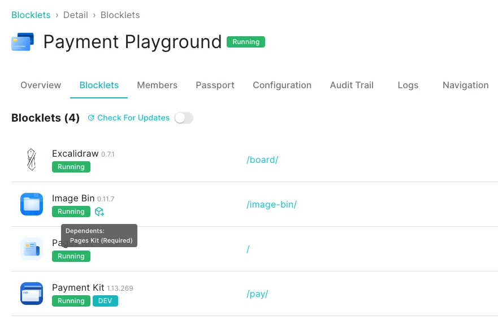
Task: Open the Audit Trail tab
Action: [x=352, y=85]
